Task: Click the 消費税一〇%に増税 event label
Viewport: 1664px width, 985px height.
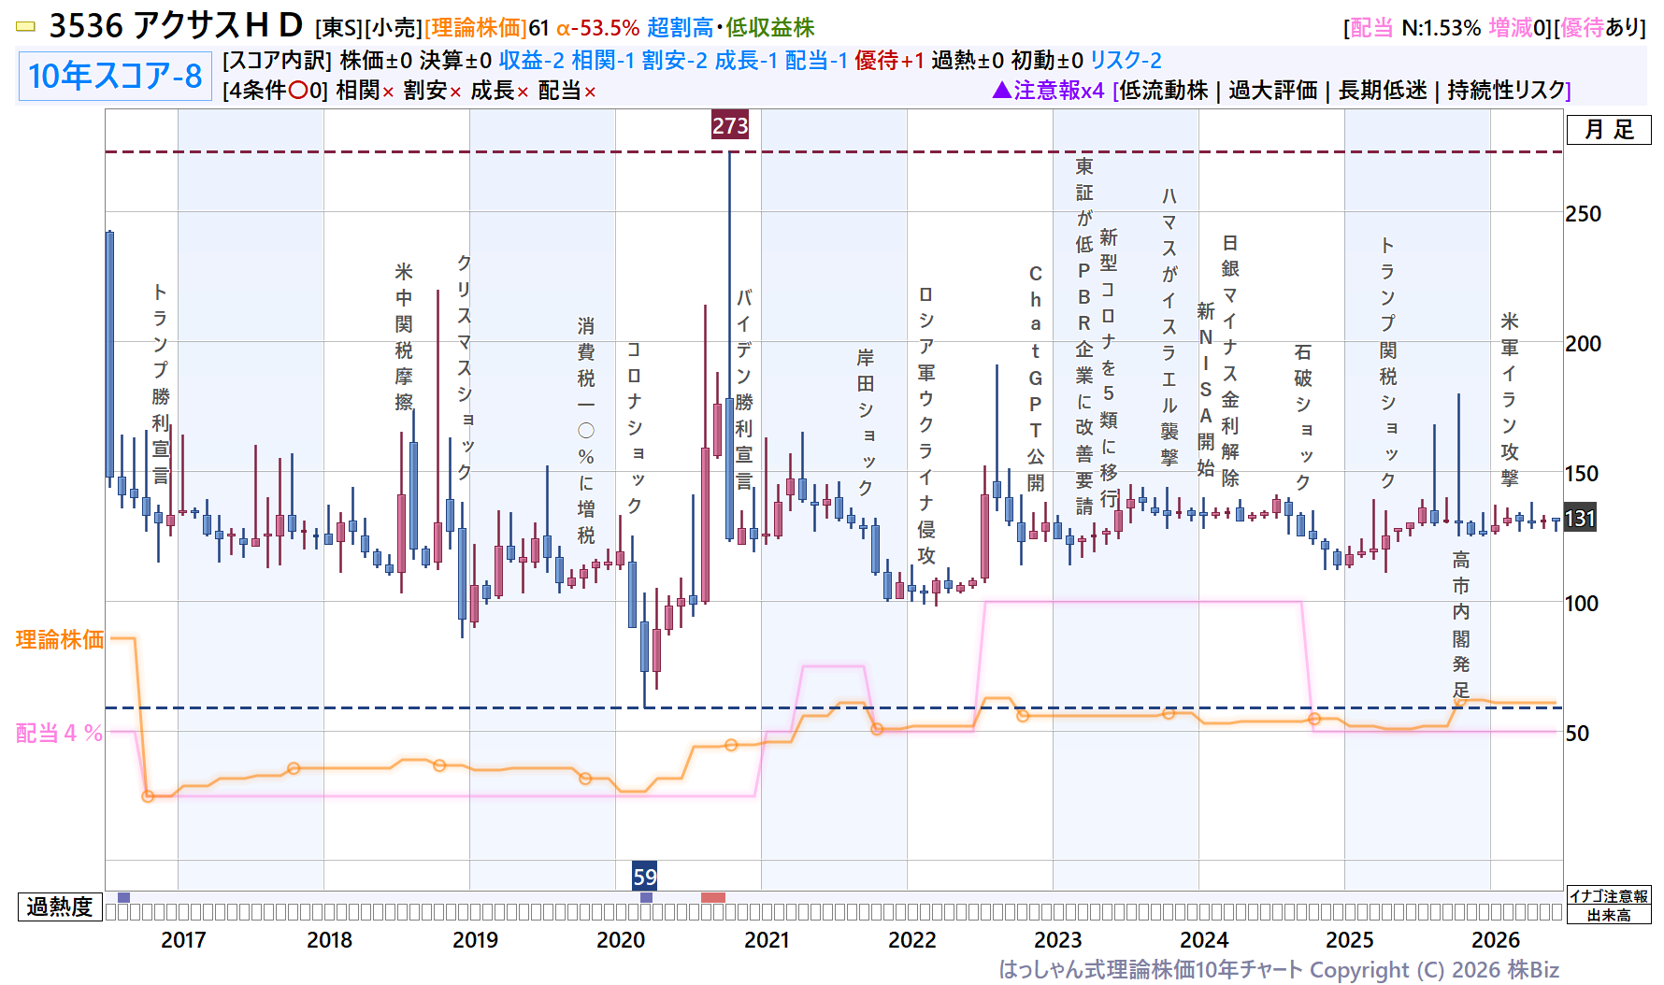Action: pyautogui.click(x=586, y=431)
